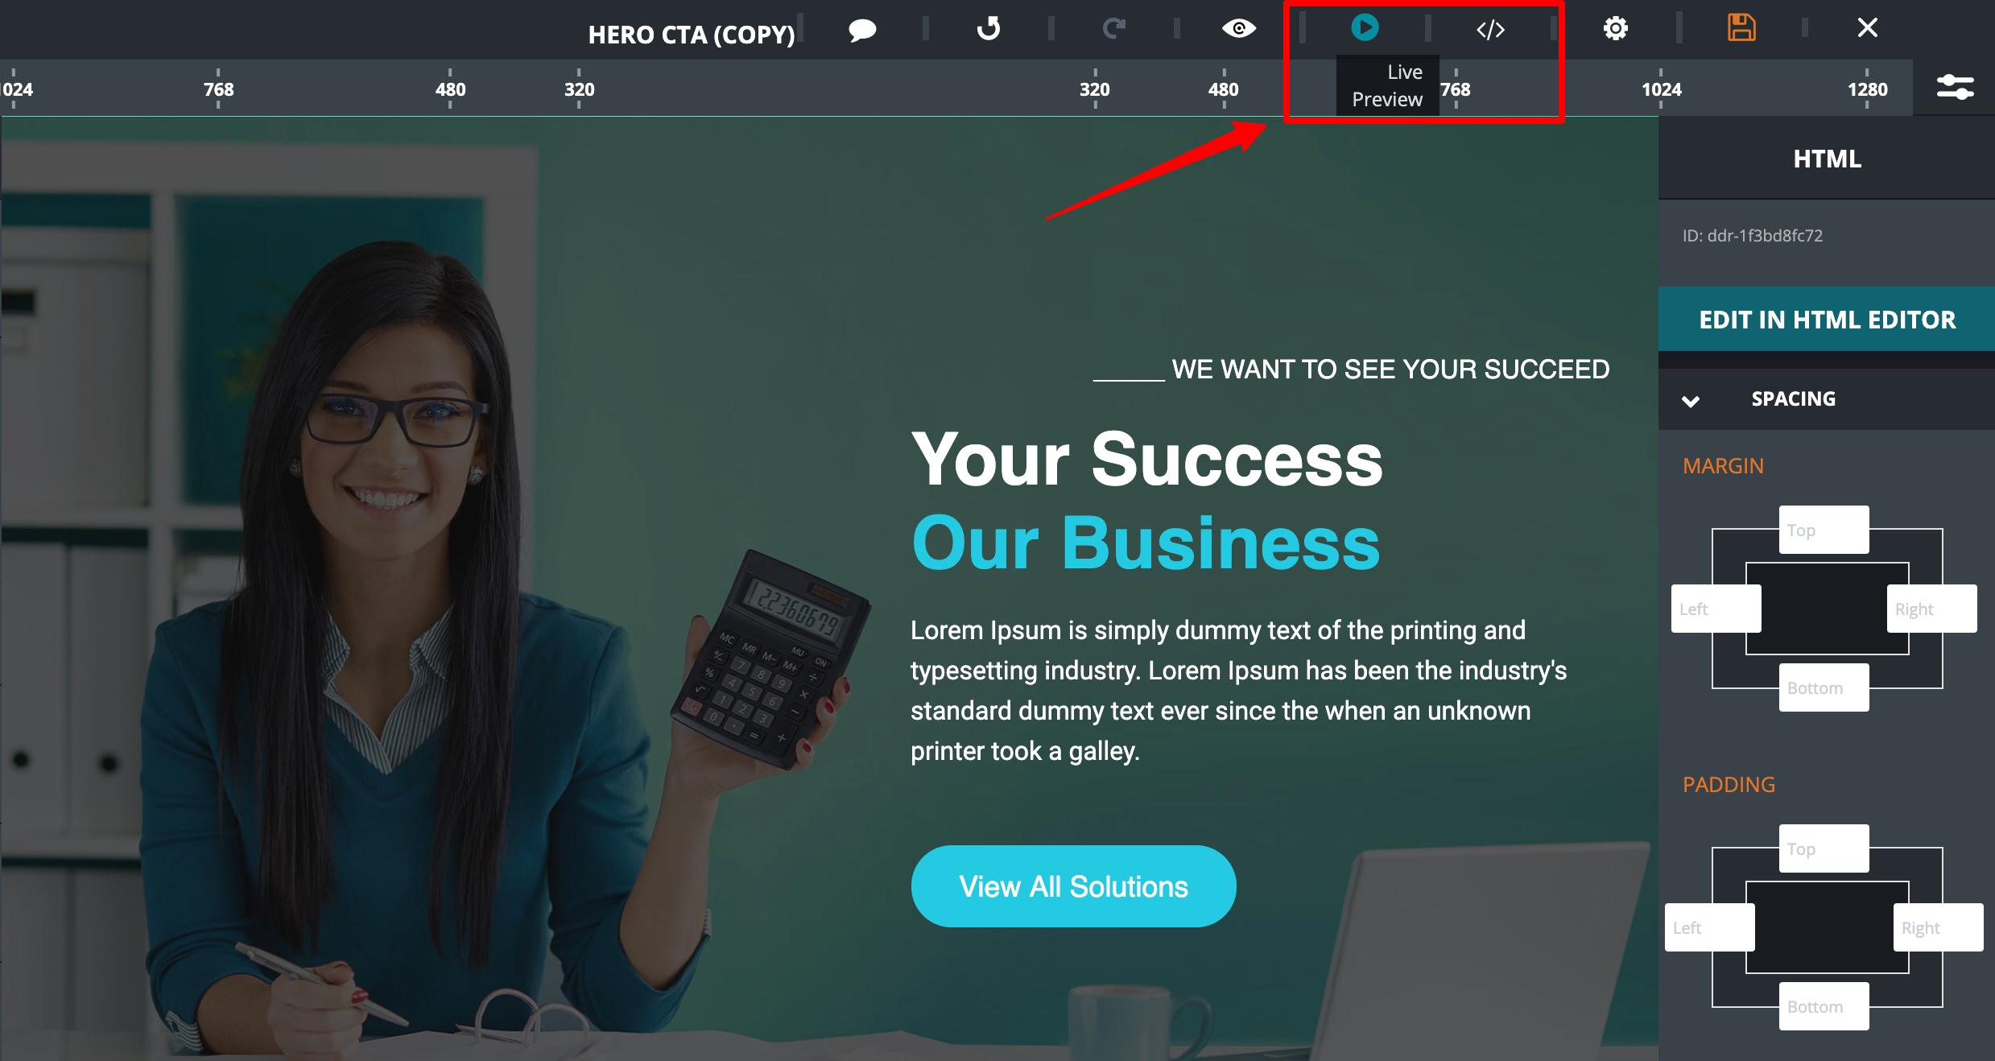Close the builder with the X icon
This screenshot has height=1061, width=1995.
pyautogui.click(x=1868, y=28)
